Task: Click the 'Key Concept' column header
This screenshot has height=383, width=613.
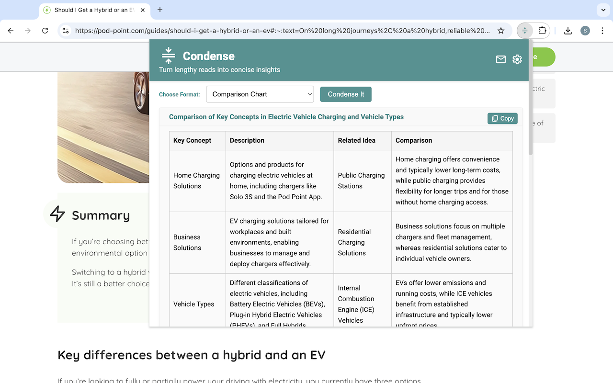Action: point(197,141)
